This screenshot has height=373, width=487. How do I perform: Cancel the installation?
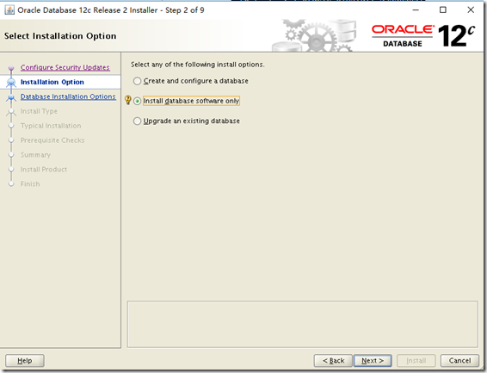(459, 361)
